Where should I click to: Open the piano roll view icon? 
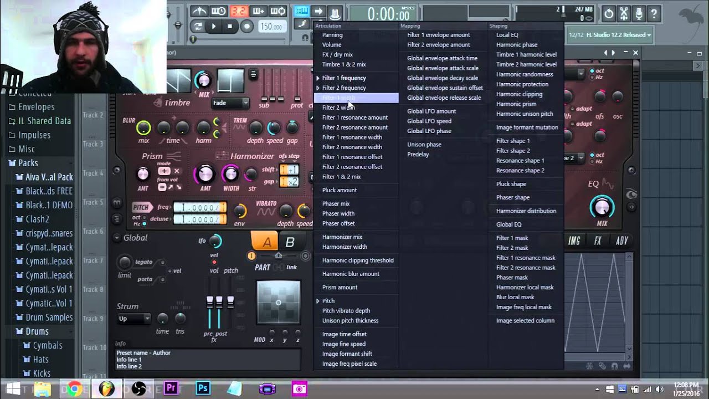pos(301,12)
